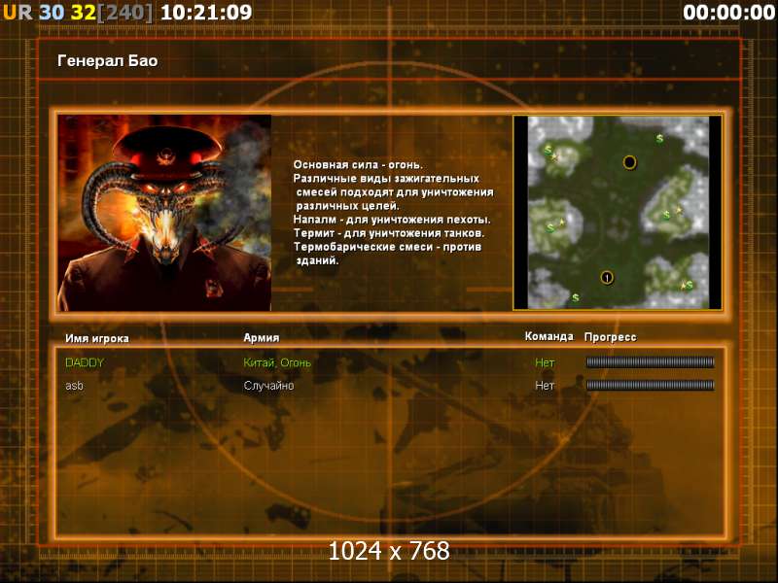Viewport: 778px width, 583px height.
Task: Click the line Основная сила - огонь
Action: pyautogui.click(x=358, y=164)
